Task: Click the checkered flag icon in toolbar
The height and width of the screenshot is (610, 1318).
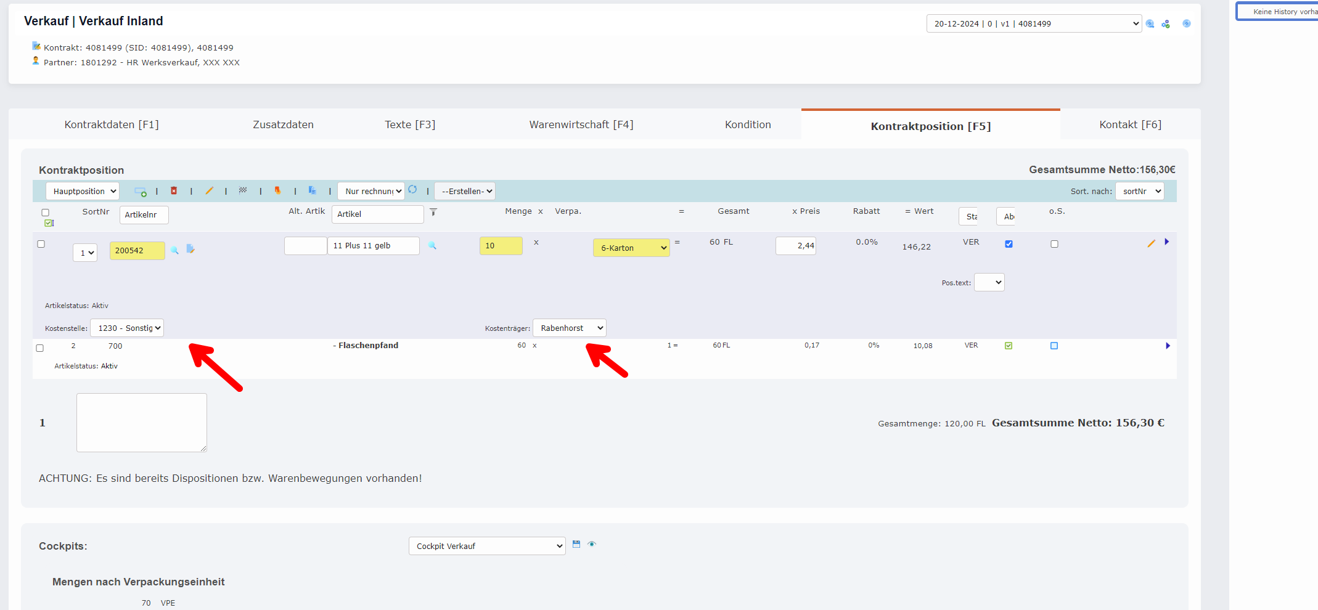Action: [243, 190]
